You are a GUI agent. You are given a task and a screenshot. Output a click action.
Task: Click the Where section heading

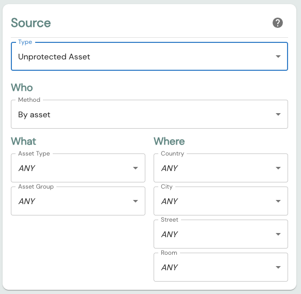[169, 141]
